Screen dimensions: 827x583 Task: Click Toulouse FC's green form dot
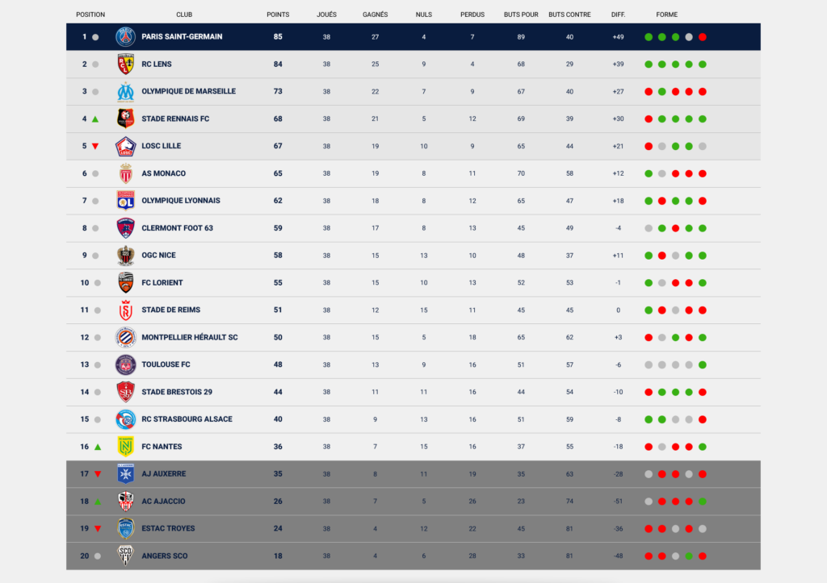coord(703,365)
